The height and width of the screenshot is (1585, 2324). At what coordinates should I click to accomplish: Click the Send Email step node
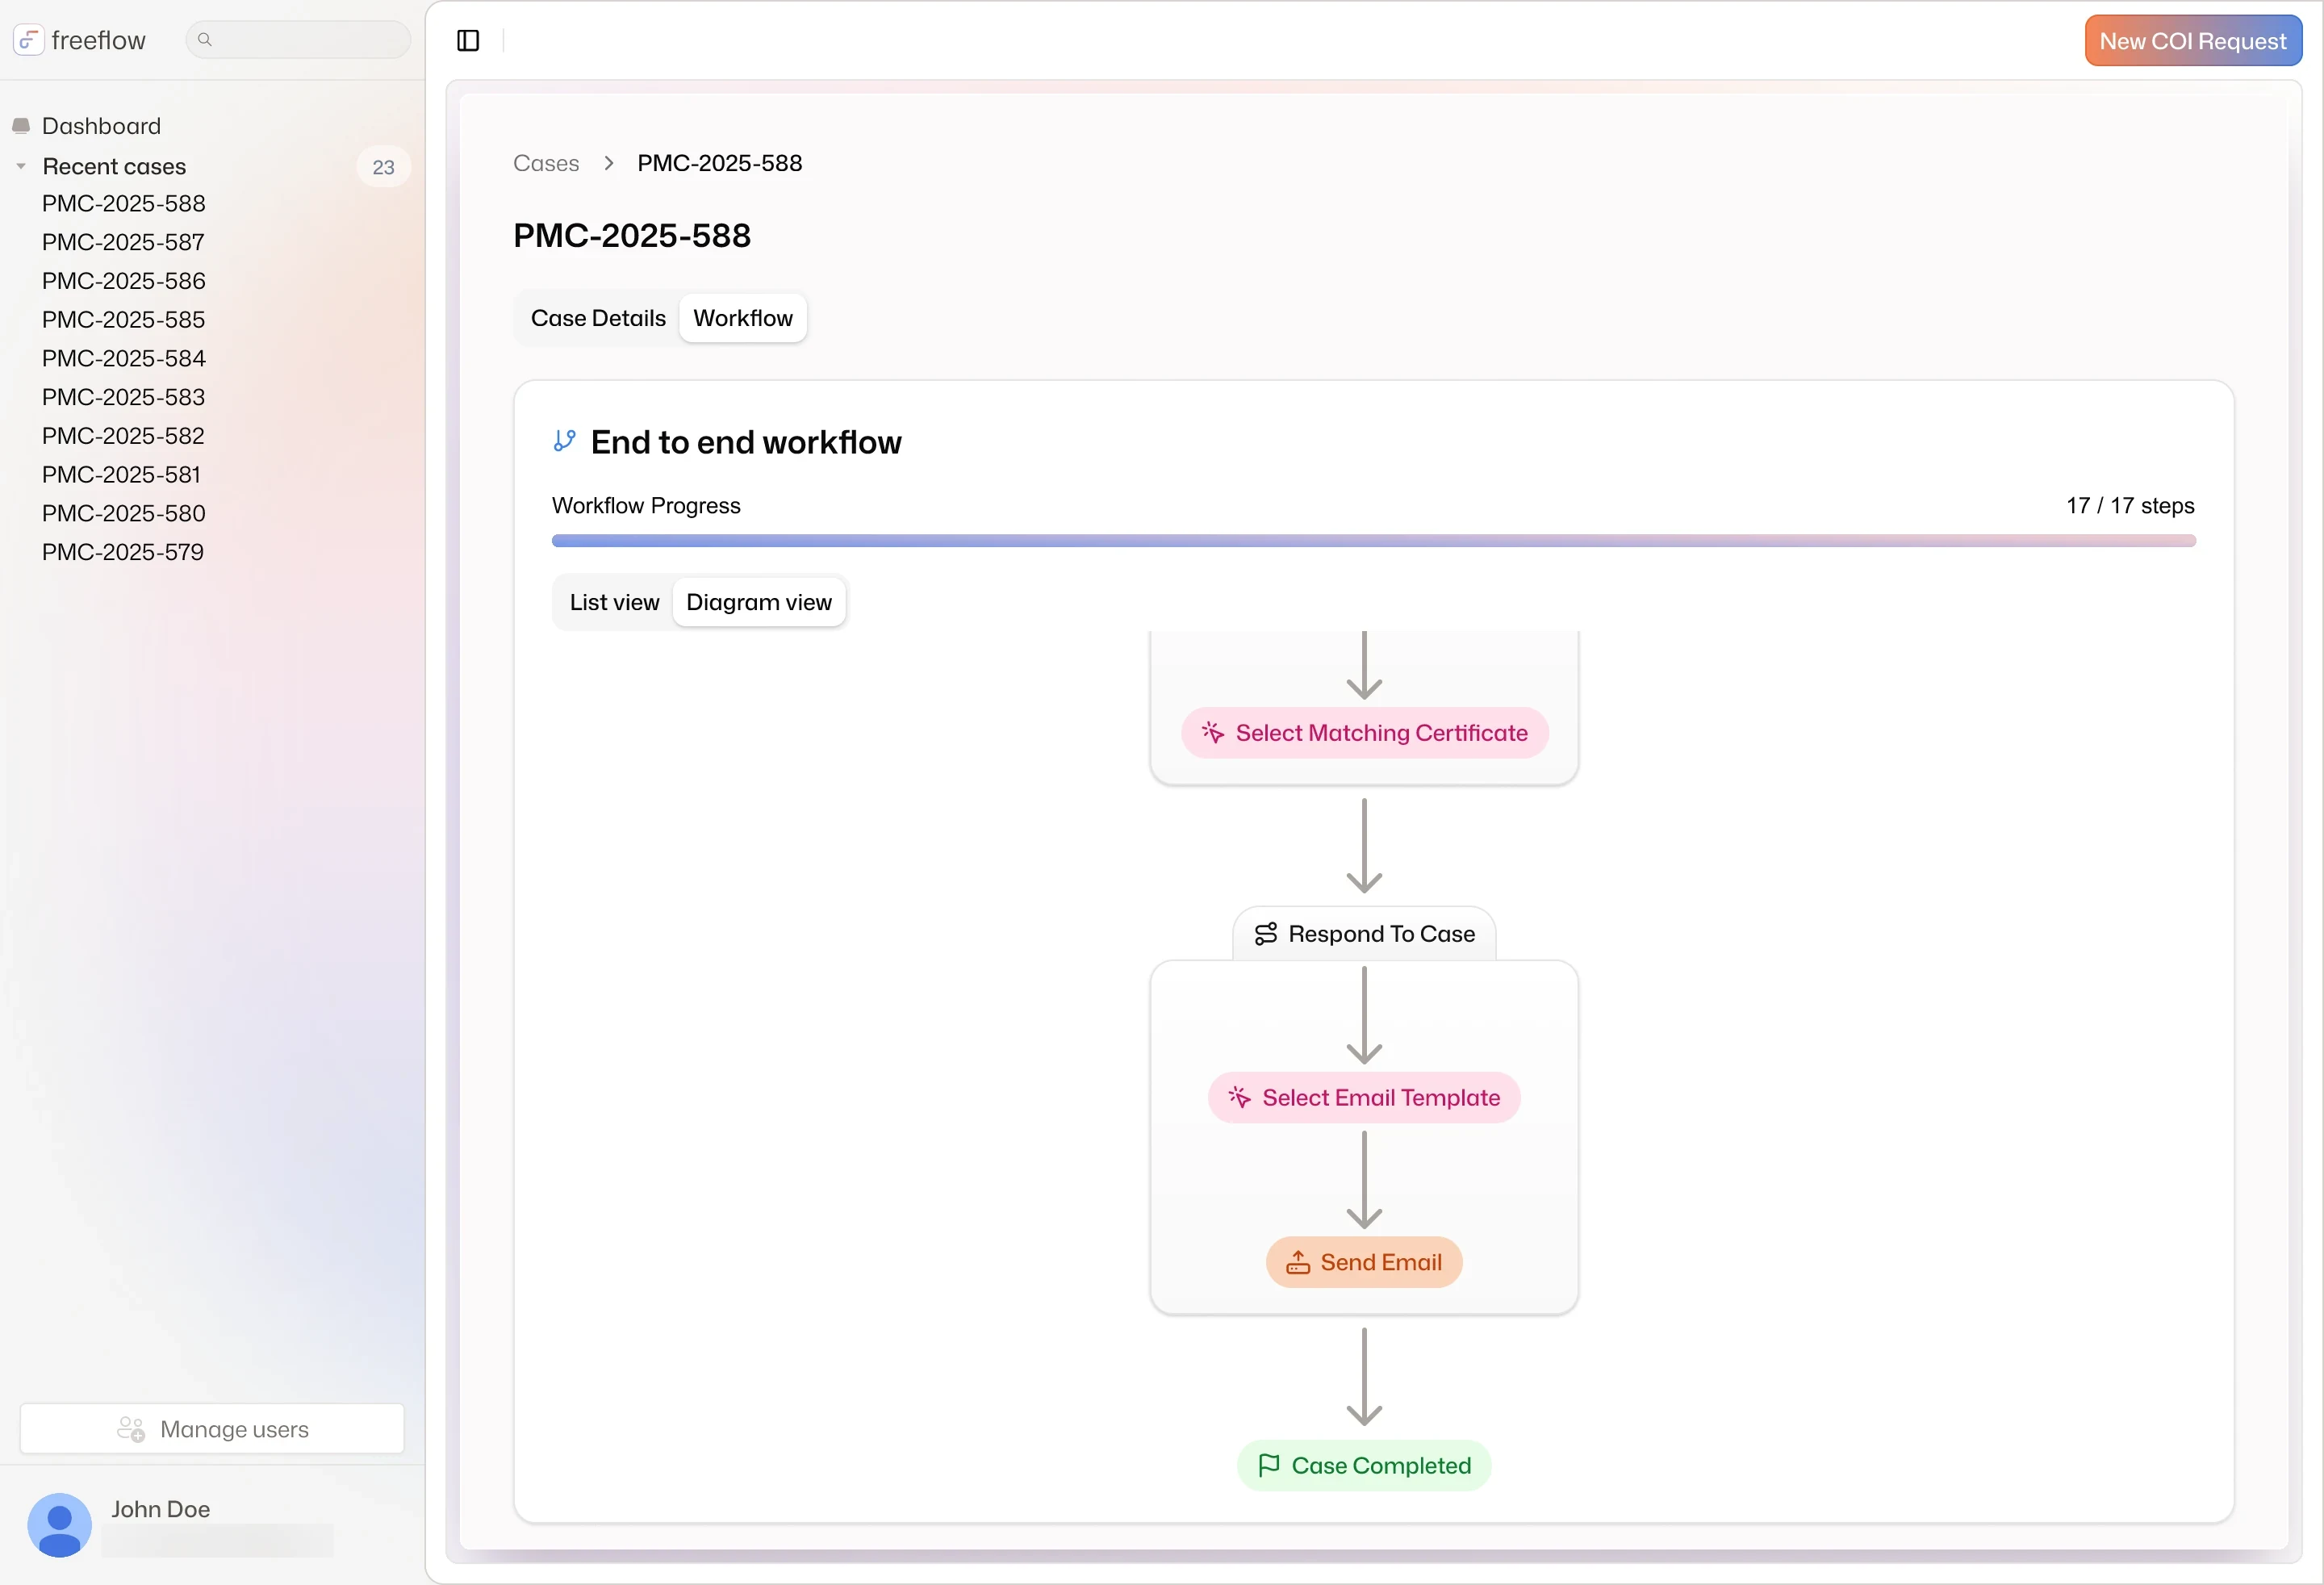pos(1364,1263)
